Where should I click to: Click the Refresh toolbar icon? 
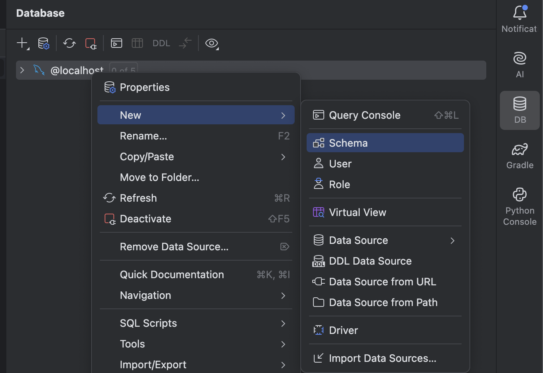coord(69,43)
